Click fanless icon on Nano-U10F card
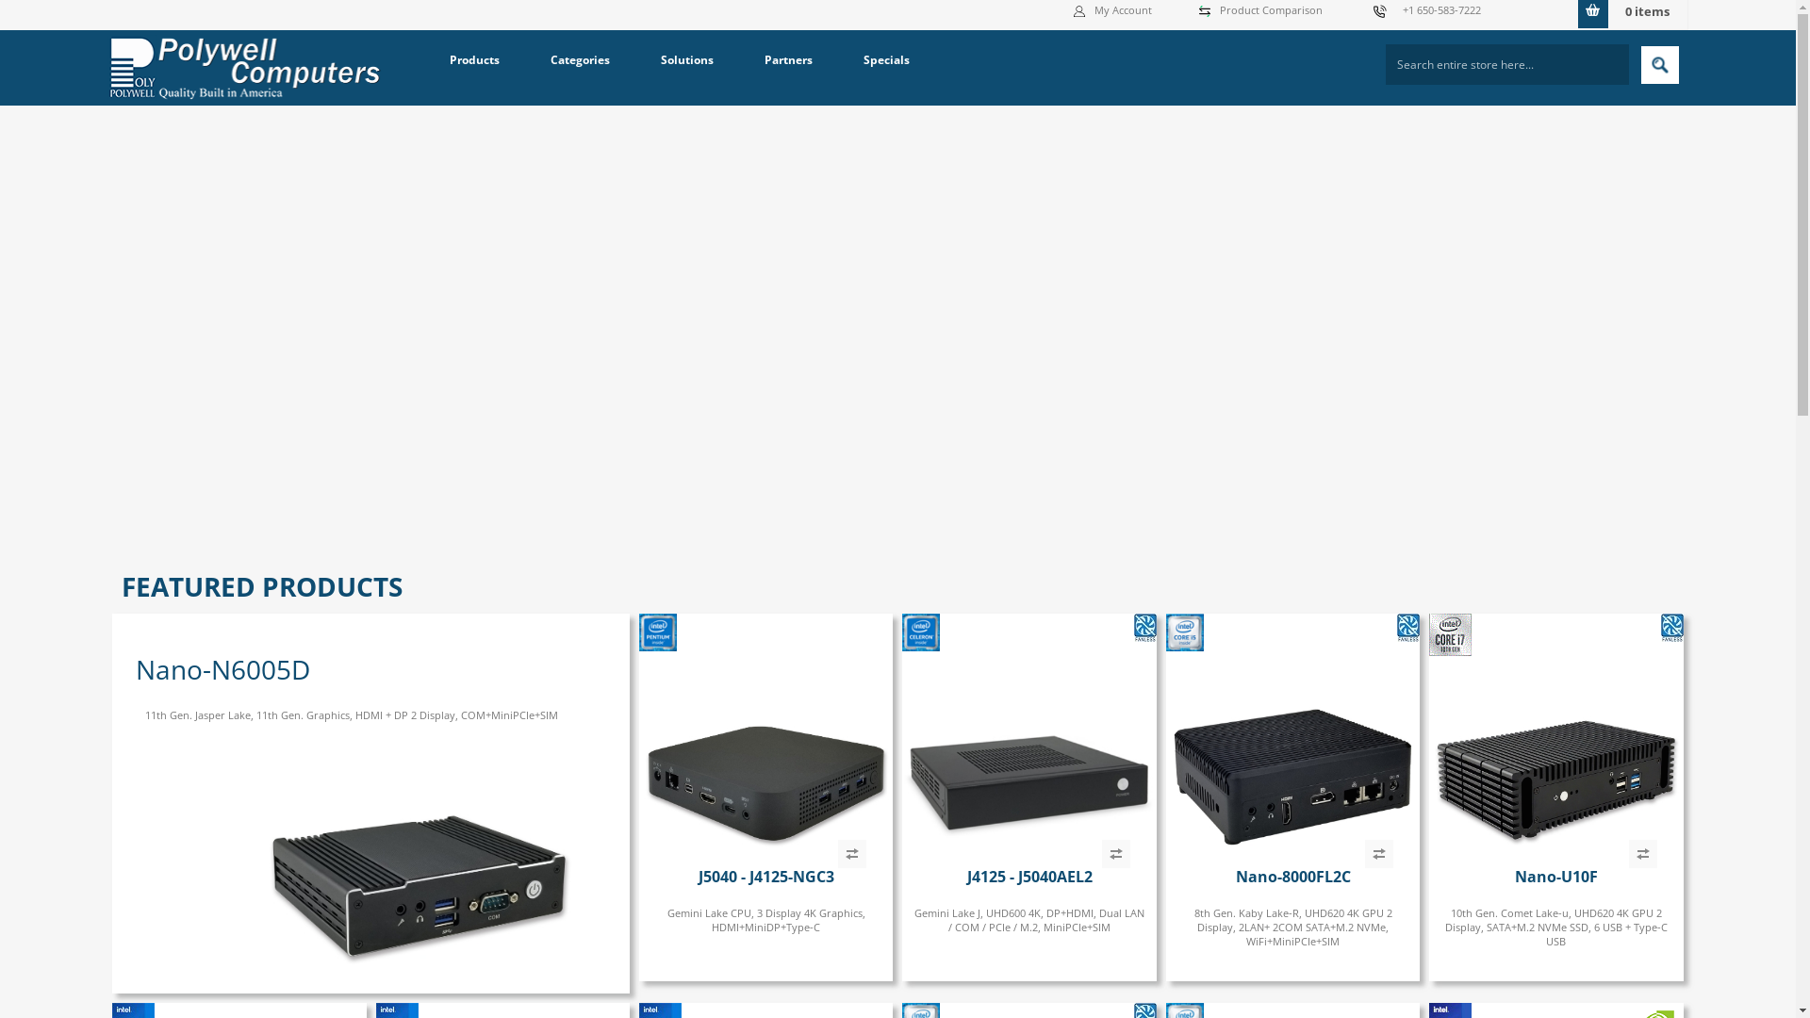Screen dimensions: 1810x1018 point(1671,628)
